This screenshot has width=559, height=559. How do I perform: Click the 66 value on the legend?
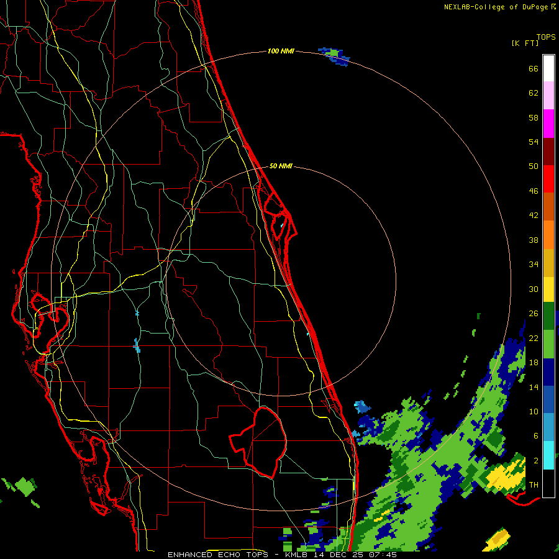[534, 69]
